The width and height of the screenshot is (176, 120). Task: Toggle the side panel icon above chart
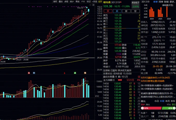[x=93, y=5]
